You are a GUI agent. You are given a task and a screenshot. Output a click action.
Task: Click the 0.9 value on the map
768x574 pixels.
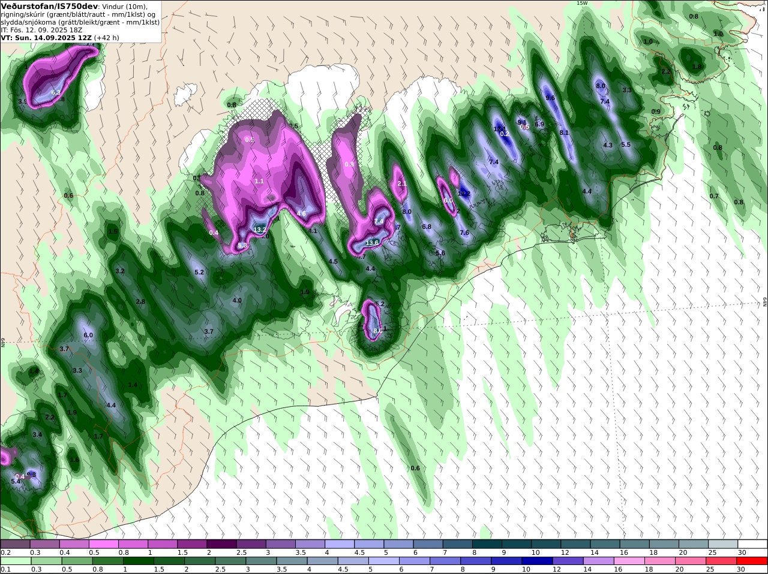coord(656,111)
